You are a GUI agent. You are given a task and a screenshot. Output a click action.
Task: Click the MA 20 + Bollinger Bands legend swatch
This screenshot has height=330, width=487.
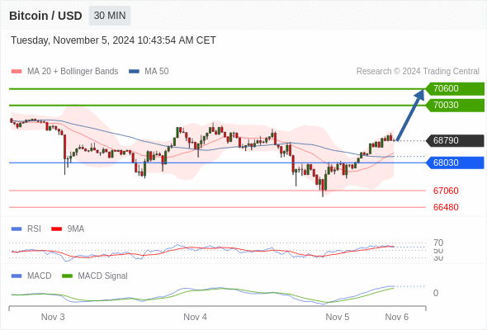[17, 72]
